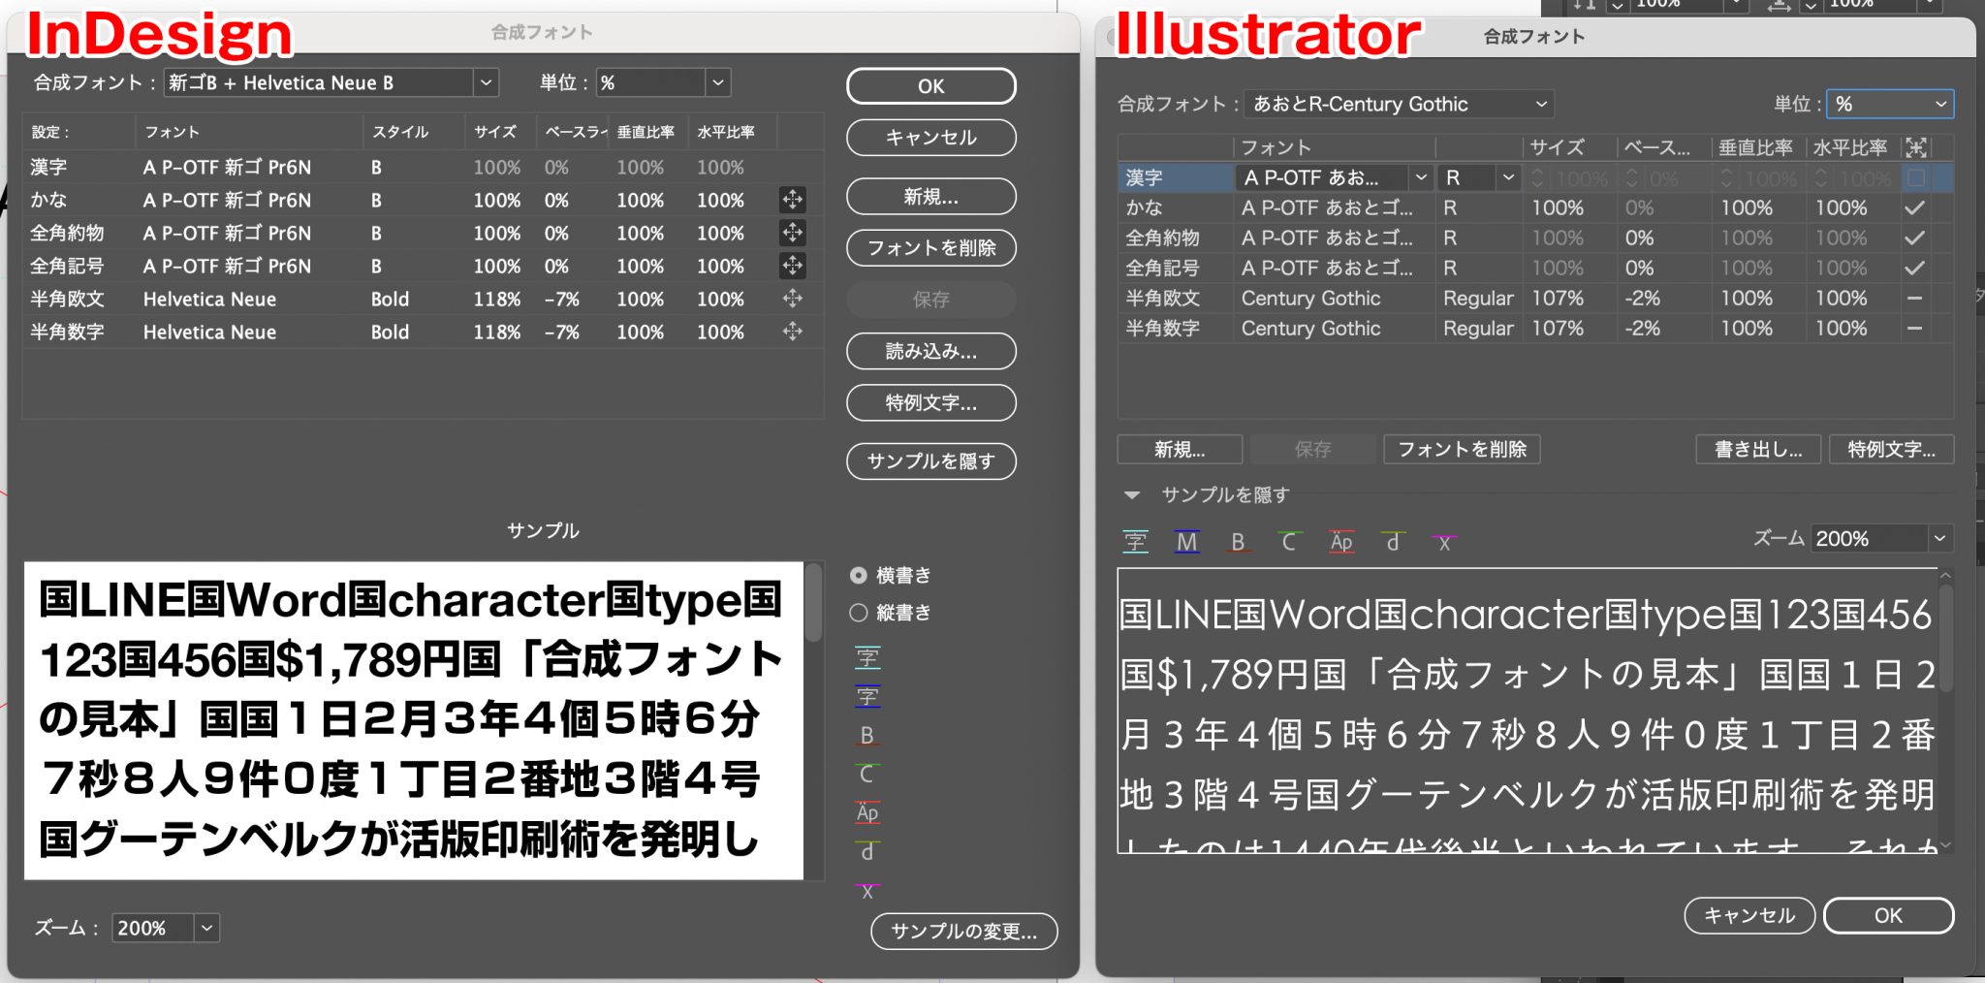Click the move crosshair icon on the かな row

click(793, 201)
